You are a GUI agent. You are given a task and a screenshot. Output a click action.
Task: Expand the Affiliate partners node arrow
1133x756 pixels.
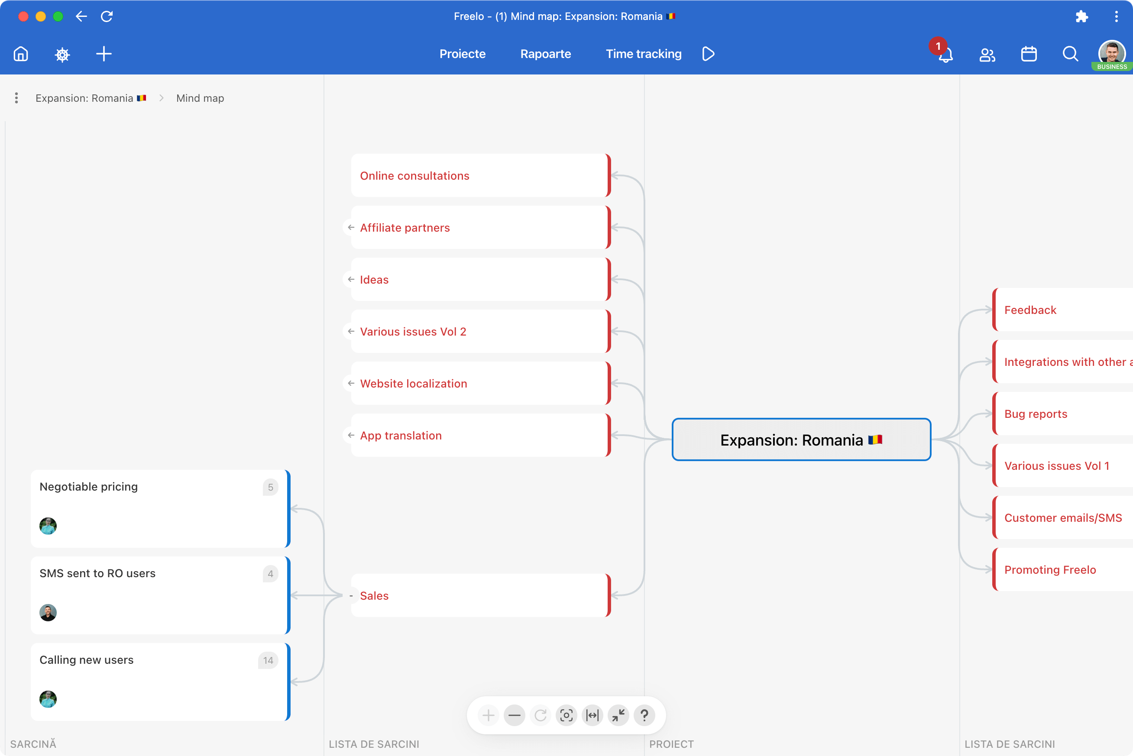click(x=351, y=227)
